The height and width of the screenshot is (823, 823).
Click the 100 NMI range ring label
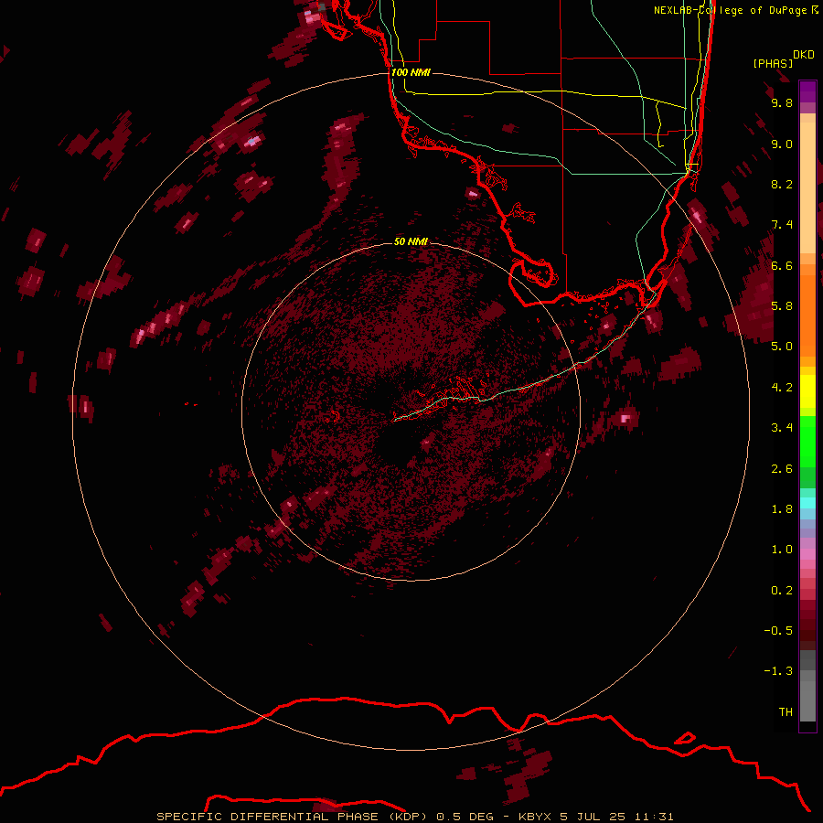pos(411,72)
